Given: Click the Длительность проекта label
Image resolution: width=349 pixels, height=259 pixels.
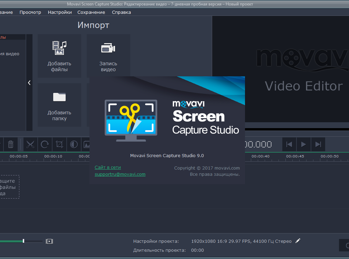Looking at the screenshot, I should [159, 250].
